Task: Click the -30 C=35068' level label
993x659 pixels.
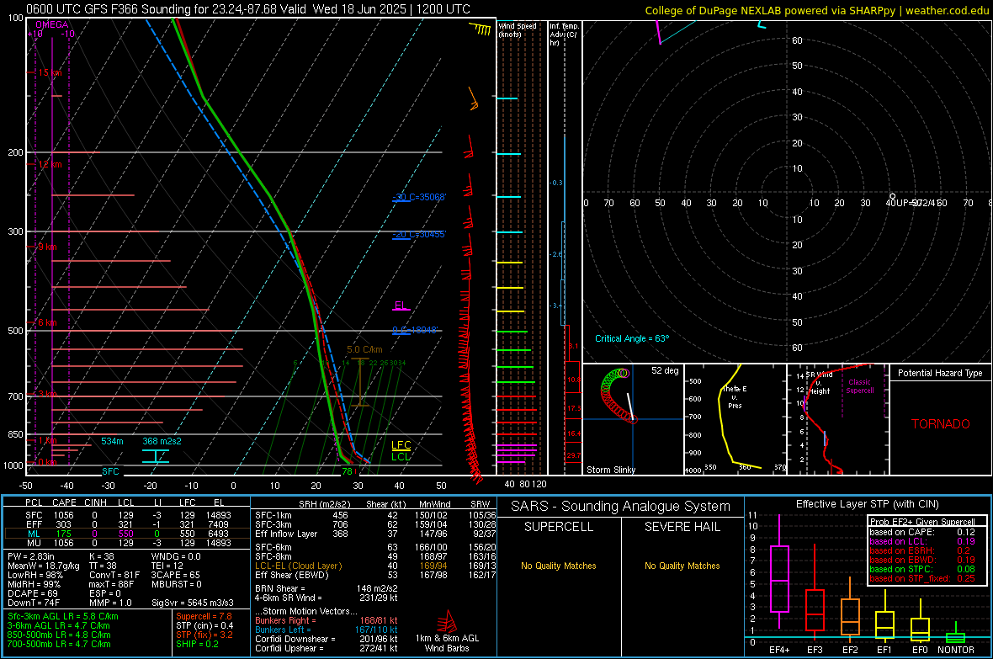Action: pyautogui.click(x=419, y=197)
